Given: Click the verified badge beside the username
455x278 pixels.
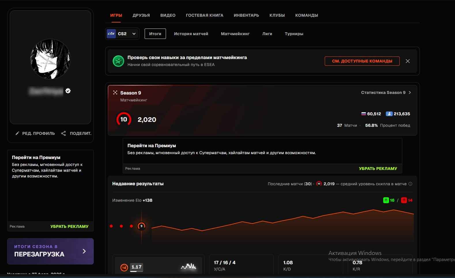Looking at the screenshot, I should click(68, 91).
